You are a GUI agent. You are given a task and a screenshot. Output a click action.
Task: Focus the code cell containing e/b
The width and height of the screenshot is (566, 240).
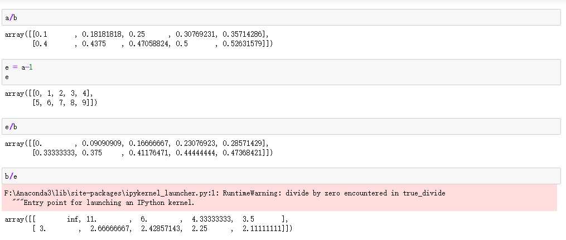point(279,127)
